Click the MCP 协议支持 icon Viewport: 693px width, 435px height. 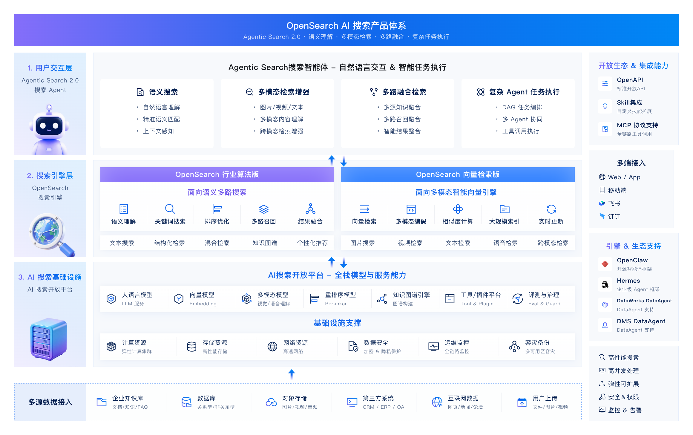(605, 129)
